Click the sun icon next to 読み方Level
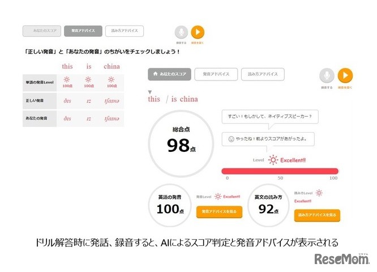The image size is (377, 272). tap(319, 193)
